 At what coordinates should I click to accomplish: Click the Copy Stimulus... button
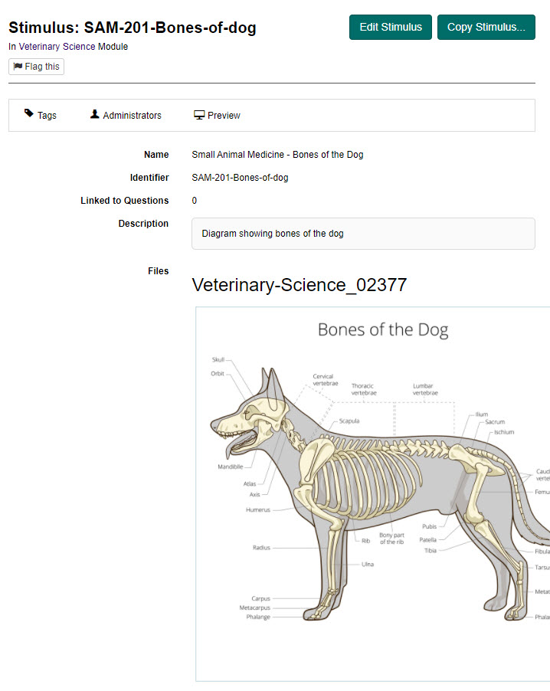[x=486, y=27]
